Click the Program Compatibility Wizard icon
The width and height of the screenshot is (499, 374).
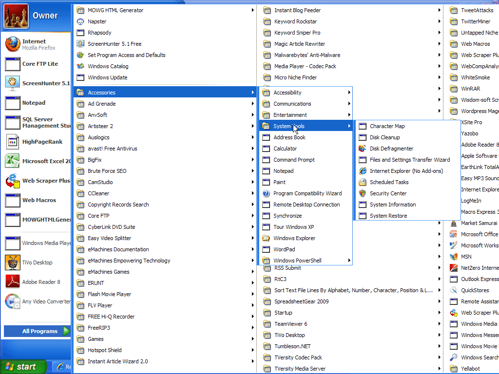pyautogui.click(x=266, y=193)
